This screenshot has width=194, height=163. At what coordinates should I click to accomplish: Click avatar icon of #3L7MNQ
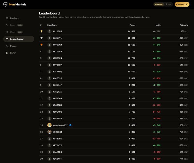(x=49, y=72)
